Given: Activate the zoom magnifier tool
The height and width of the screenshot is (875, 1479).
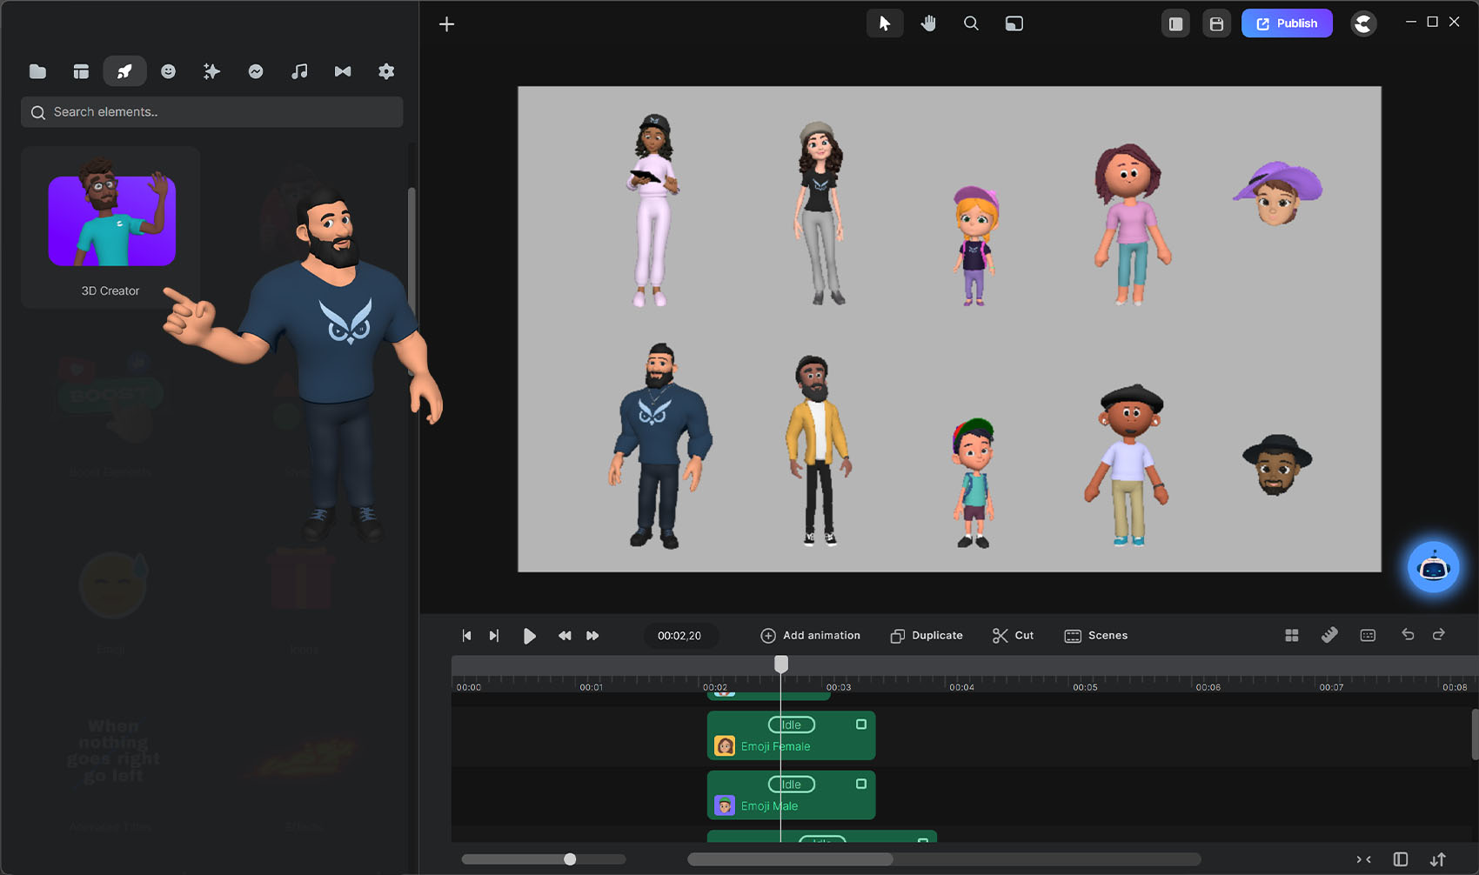Looking at the screenshot, I should 971,23.
